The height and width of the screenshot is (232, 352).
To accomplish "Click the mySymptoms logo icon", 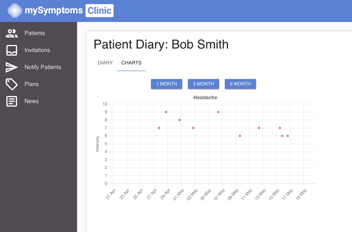I will click(x=15, y=11).
